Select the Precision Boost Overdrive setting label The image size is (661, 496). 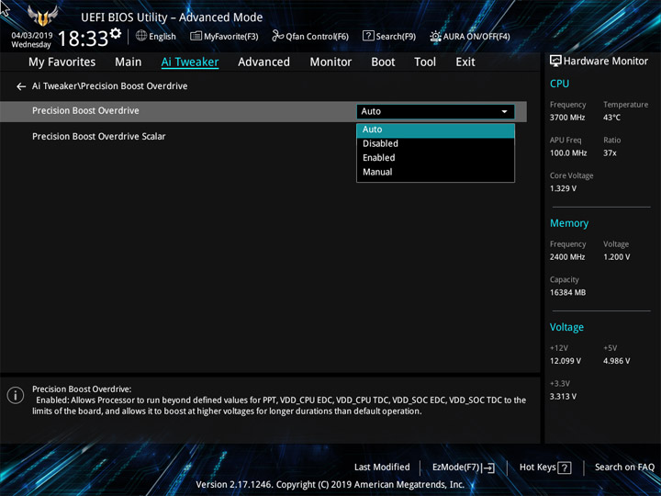click(85, 111)
